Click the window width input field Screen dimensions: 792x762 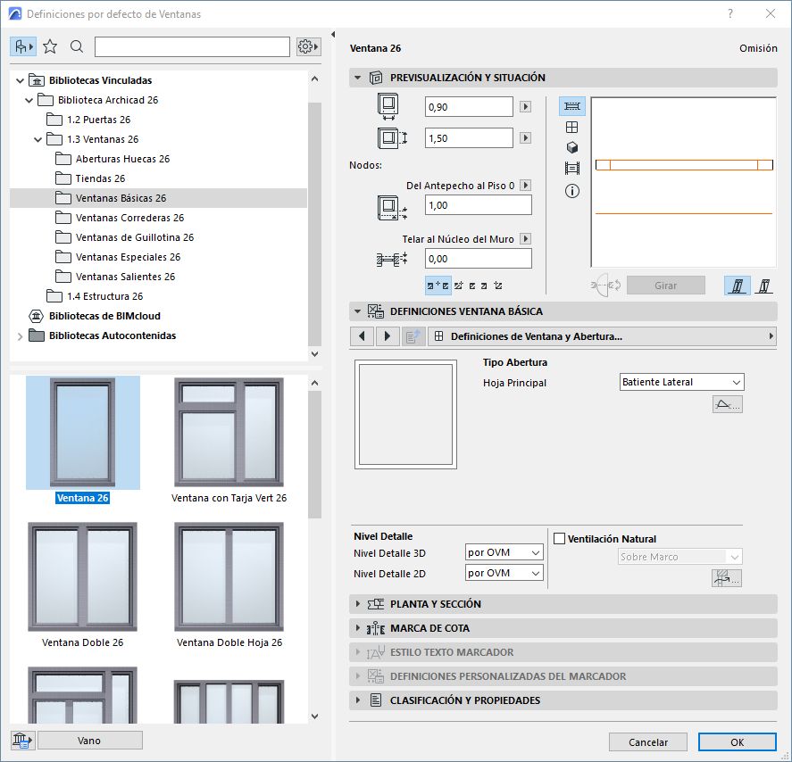click(x=469, y=107)
